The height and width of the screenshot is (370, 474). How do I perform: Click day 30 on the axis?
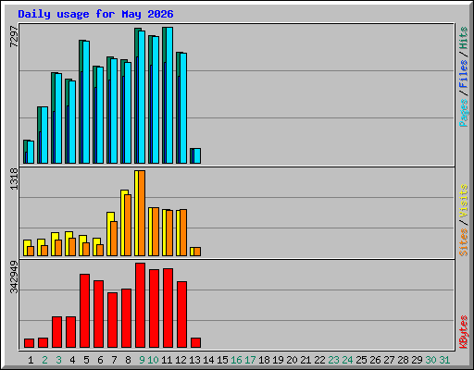click(x=430, y=360)
